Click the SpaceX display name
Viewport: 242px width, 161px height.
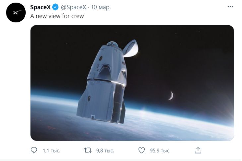click(x=40, y=7)
